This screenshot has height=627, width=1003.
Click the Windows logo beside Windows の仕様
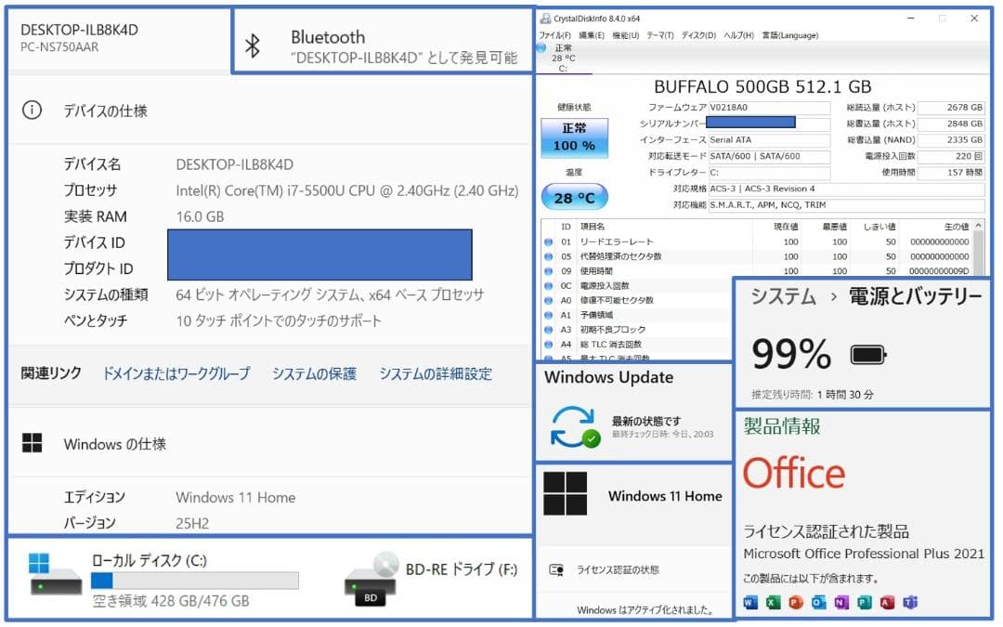coord(32,443)
